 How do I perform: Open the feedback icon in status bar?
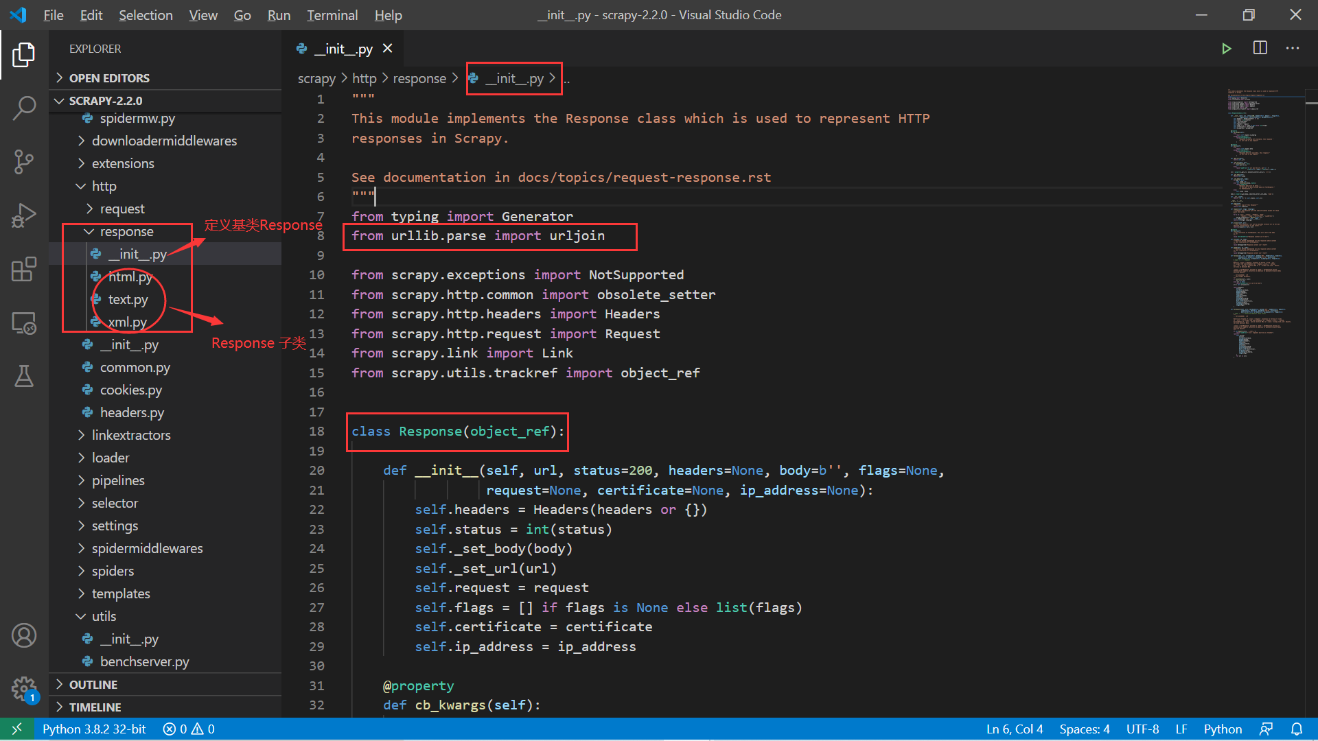(1267, 729)
